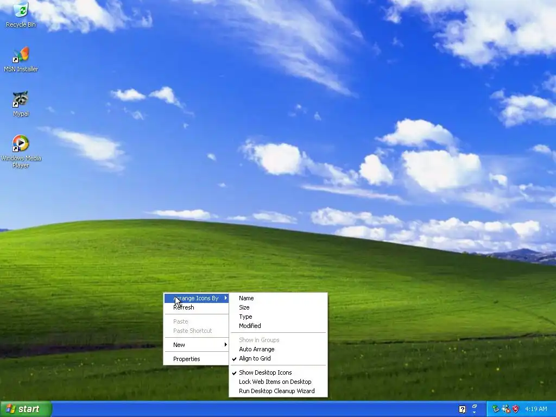Open the language bar options arrow
The height and width of the screenshot is (417, 556).
[475, 413]
